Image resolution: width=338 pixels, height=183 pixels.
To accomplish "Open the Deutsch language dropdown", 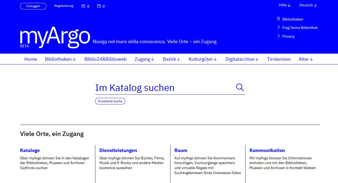I will pyautogui.click(x=308, y=5).
